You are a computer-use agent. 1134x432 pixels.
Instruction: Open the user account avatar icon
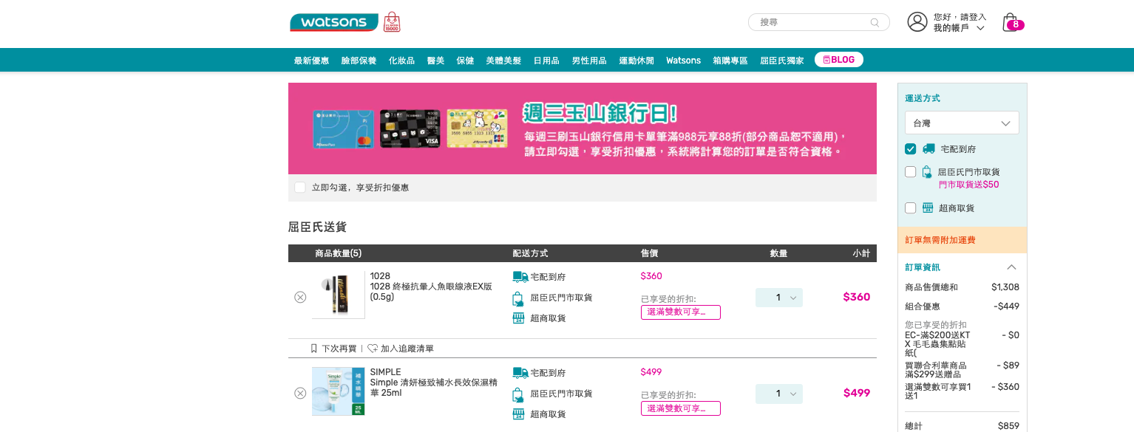pyautogui.click(x=917, y=22)
